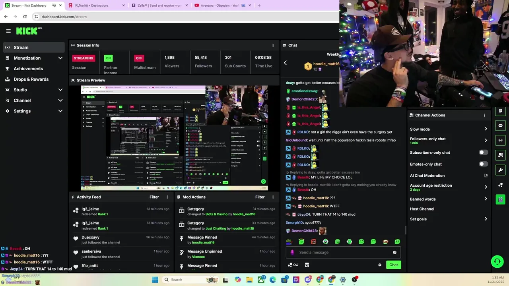Toggle the Partner Income ON badge
The width and height of the screenshot is (509, 286).
coord(108,58)
